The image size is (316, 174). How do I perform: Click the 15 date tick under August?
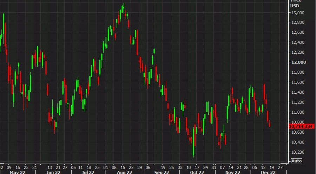coord(123,167)
